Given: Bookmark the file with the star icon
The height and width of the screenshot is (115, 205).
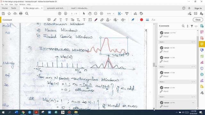Looking at the screenshot, I should coord(9,13).
